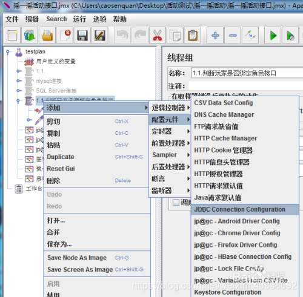Click 剪切 in the context menu

96,122
